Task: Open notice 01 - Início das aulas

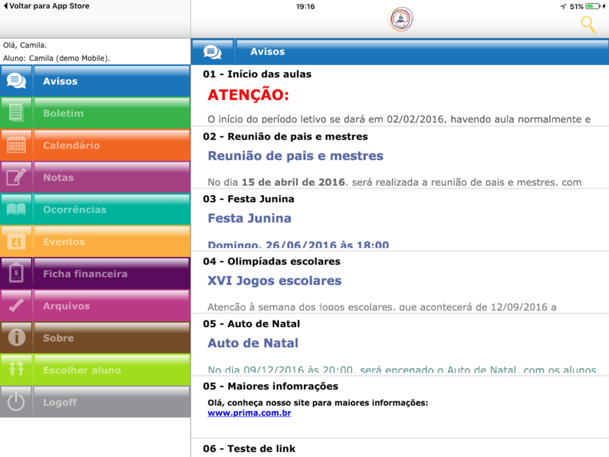Action: coord(400,96)
